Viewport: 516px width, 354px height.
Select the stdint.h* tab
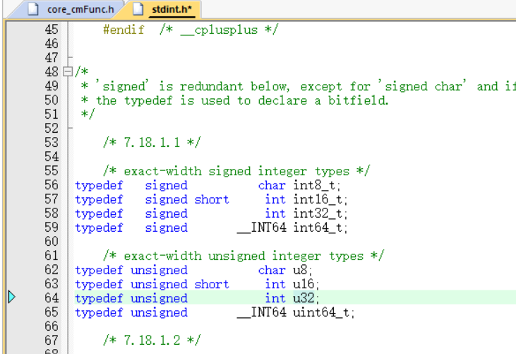coord(164,9)
